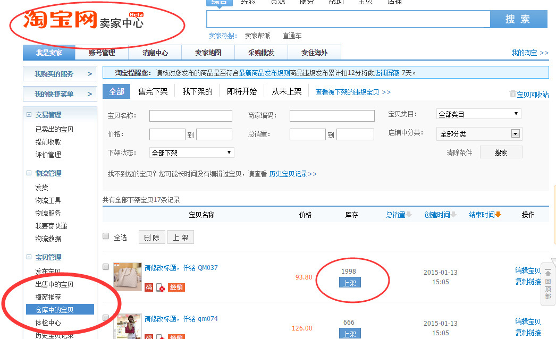
Task: Open the 采购批发 tab
Action: [x=262, y=53]
